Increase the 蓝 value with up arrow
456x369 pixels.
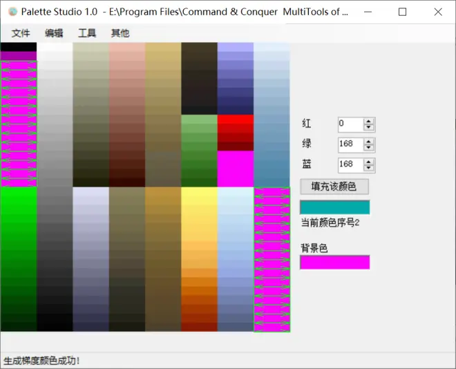pos(368,162)
